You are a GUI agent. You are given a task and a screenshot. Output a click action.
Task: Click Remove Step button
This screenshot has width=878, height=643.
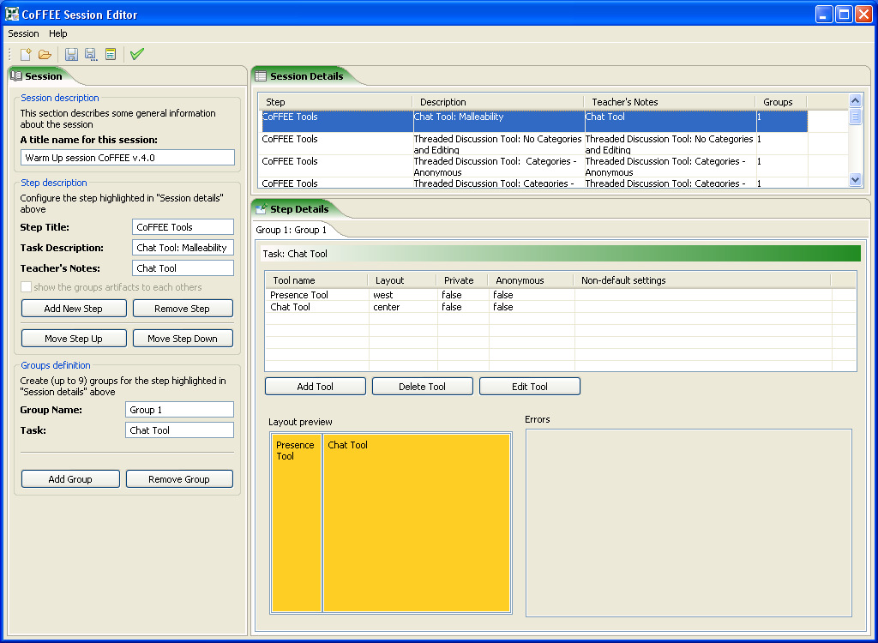click(183, 308)
